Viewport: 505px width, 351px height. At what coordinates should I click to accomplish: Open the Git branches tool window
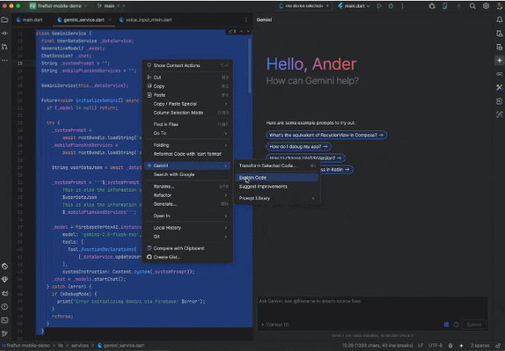[4, 334]
